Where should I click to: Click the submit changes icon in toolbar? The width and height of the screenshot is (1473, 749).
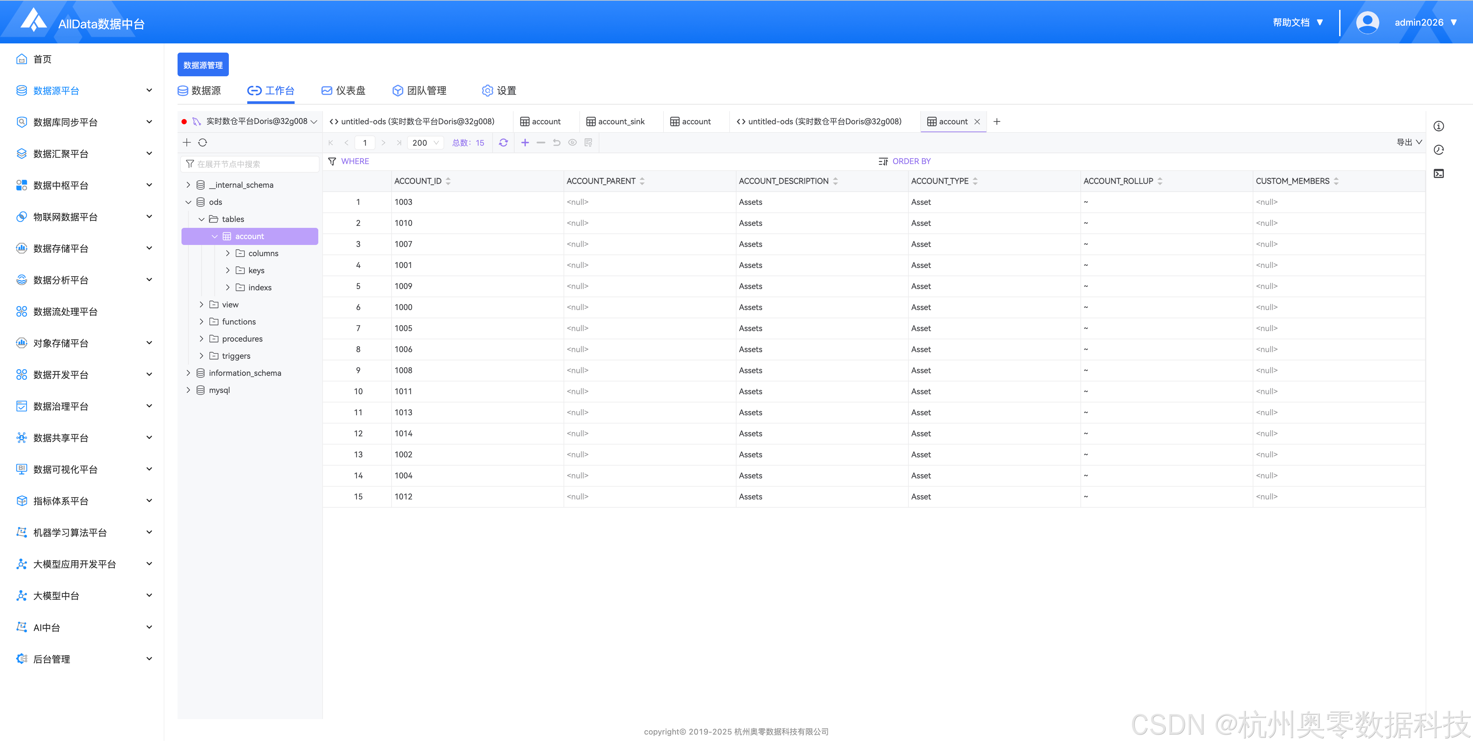(x=589, y=143)
